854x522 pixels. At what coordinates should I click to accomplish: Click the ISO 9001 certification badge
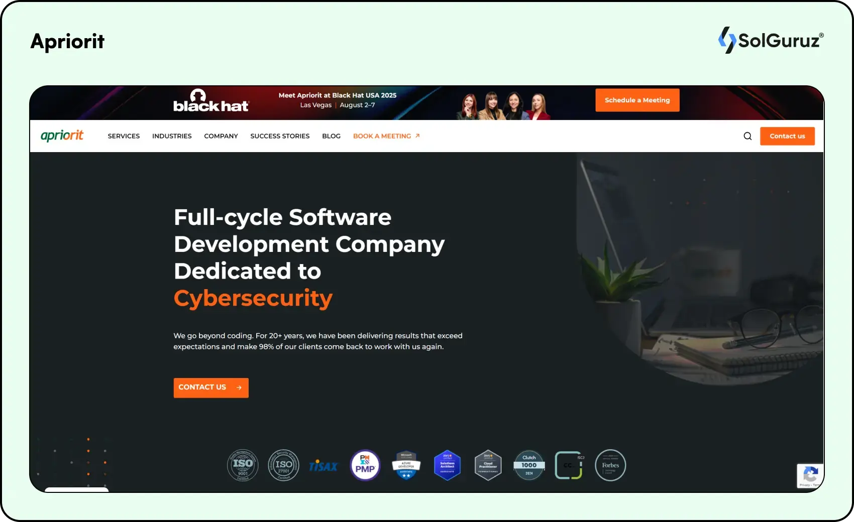tap(243, 465)
